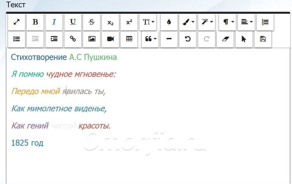Screen dimensions: 292x184
Task: Toggle strikethrough formatting
Action: tap(91, 22)
